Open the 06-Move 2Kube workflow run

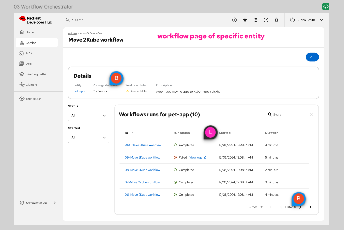[x=142, y=195]
